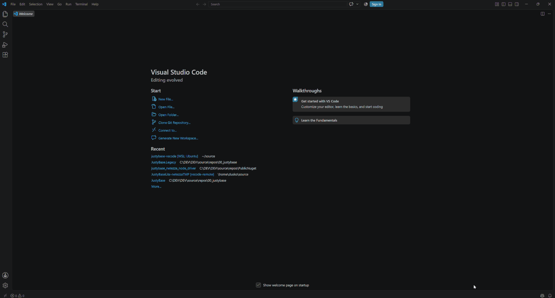Open Learn the Fundamentals walkthrough

tap(351, 120)
